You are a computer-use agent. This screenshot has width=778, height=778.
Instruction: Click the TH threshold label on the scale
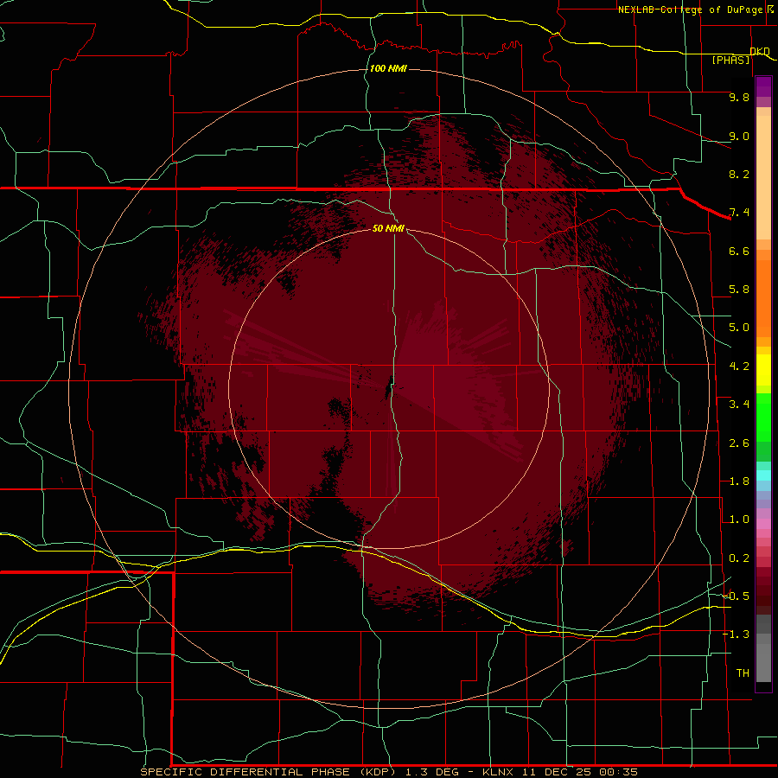[743, 673]
